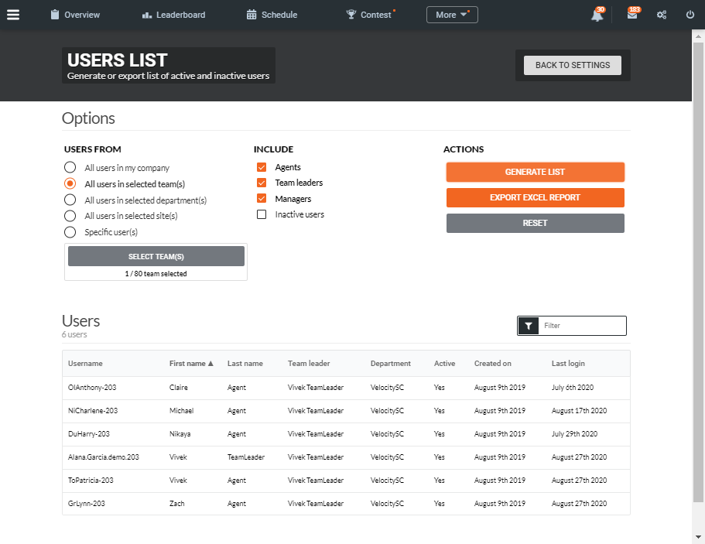Click last login July 6th 2020
This screenshot has width=705, height=544.
click(573, 388)
